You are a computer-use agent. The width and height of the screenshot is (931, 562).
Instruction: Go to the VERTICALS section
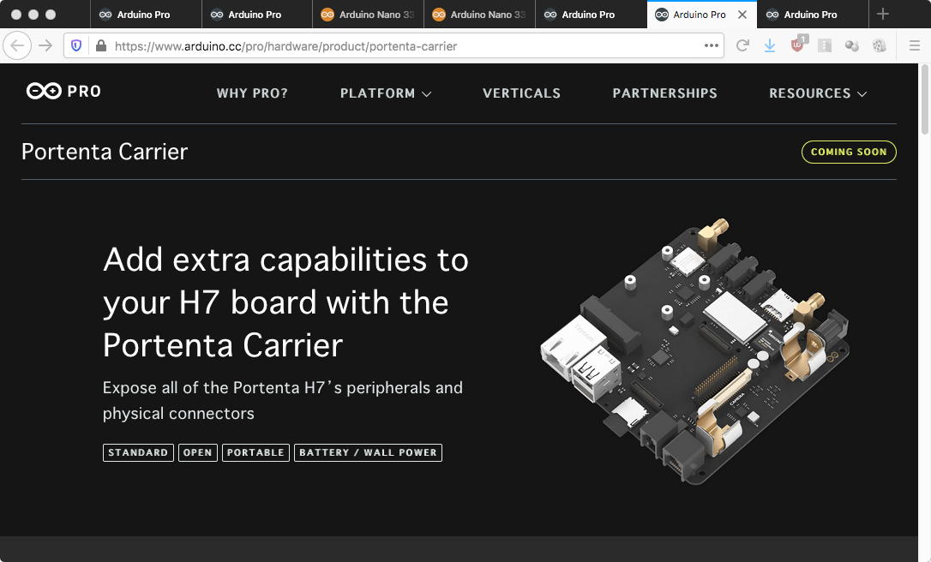tap(521, 93)
